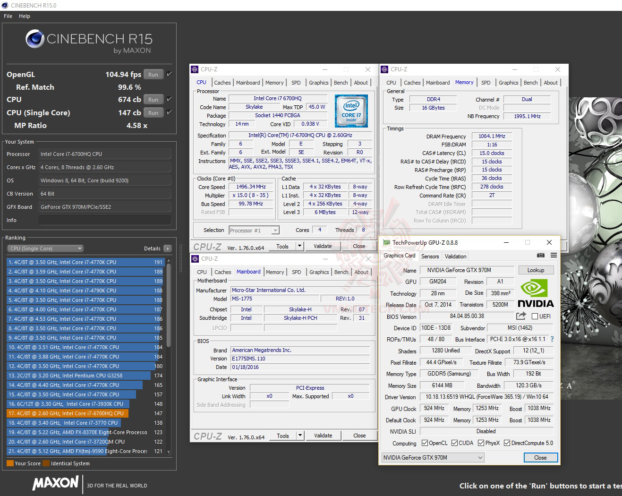Open the Tools arrow in CPU-Z Mainboard window
Viewport: 622px width, 496px height.
300,436
